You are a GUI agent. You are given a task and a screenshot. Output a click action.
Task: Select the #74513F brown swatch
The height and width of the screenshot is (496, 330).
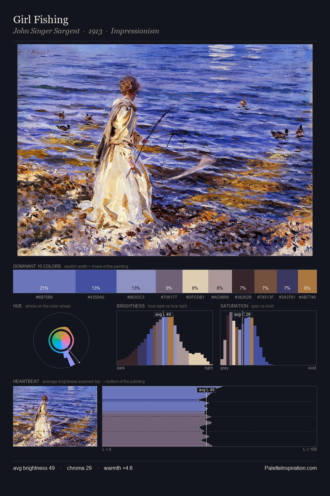click(x=266, y=281)
